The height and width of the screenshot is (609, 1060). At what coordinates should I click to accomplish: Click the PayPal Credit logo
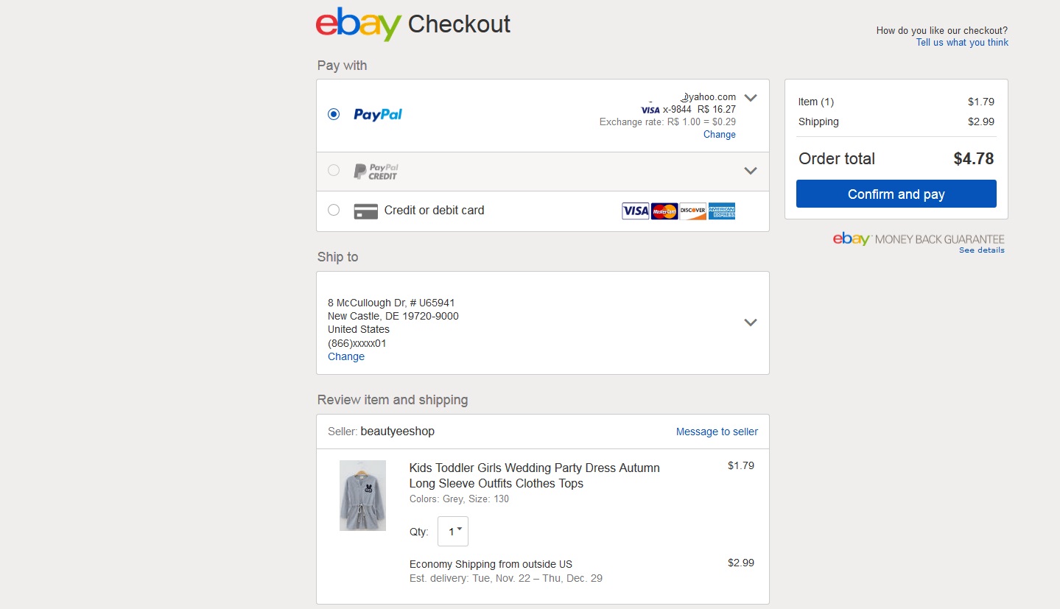tap(376, 172)
